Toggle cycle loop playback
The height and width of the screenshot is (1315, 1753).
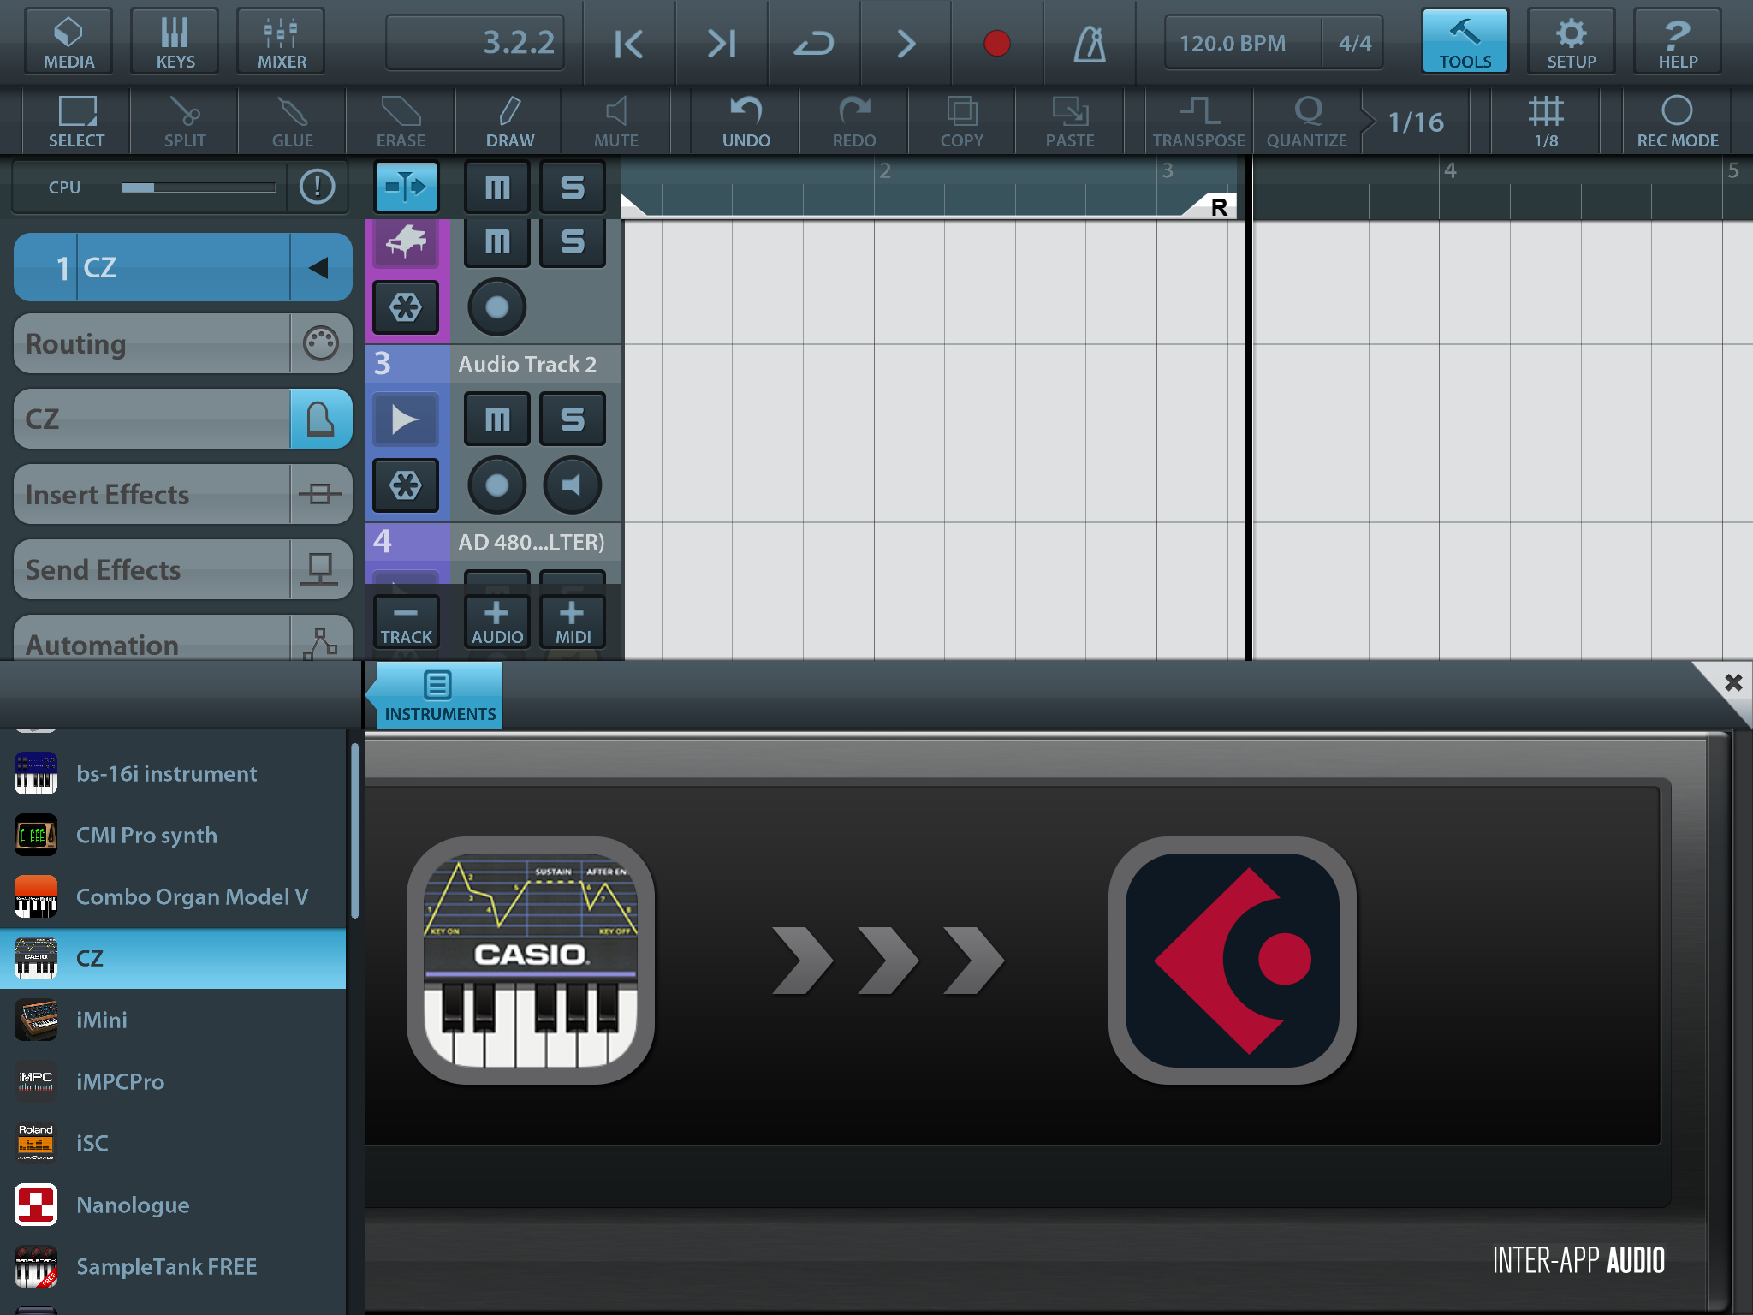coord(814,43)
